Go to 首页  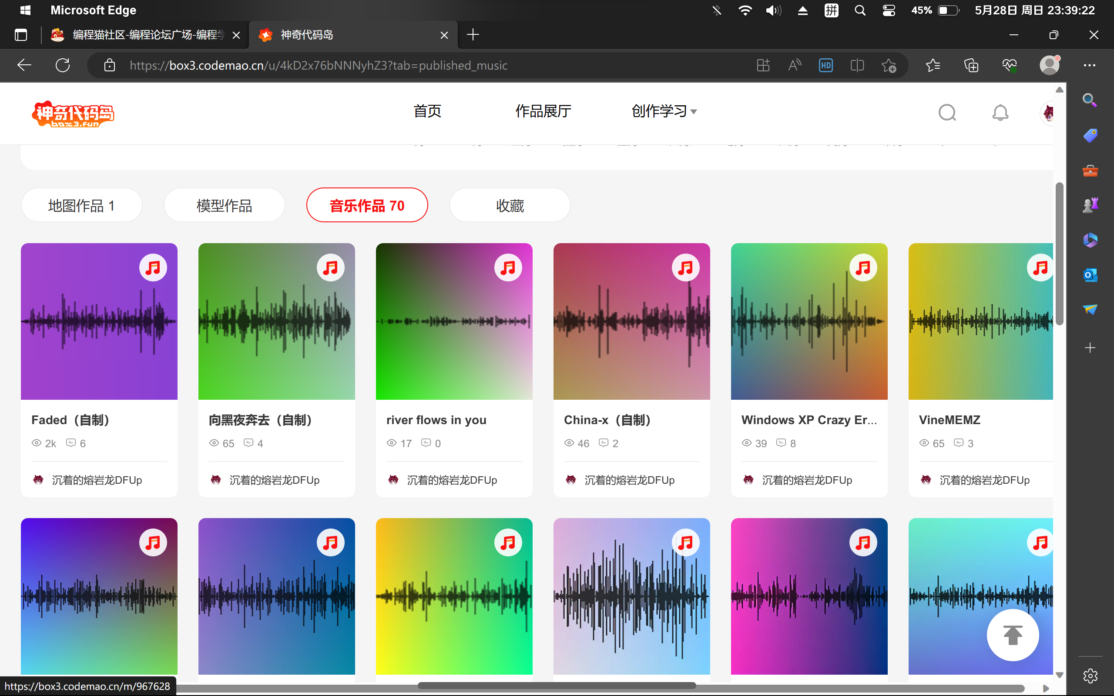tap(427, 111)
